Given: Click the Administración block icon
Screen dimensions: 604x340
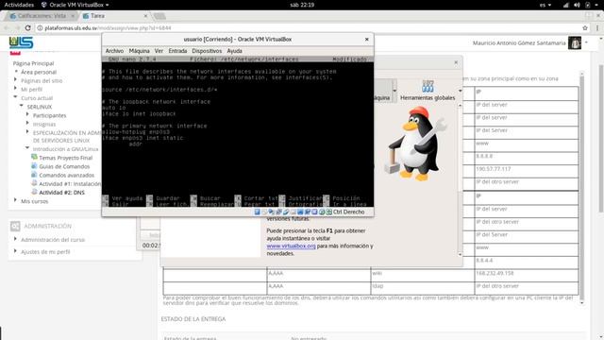Looking at the screenshot, I should click(15, 226).
